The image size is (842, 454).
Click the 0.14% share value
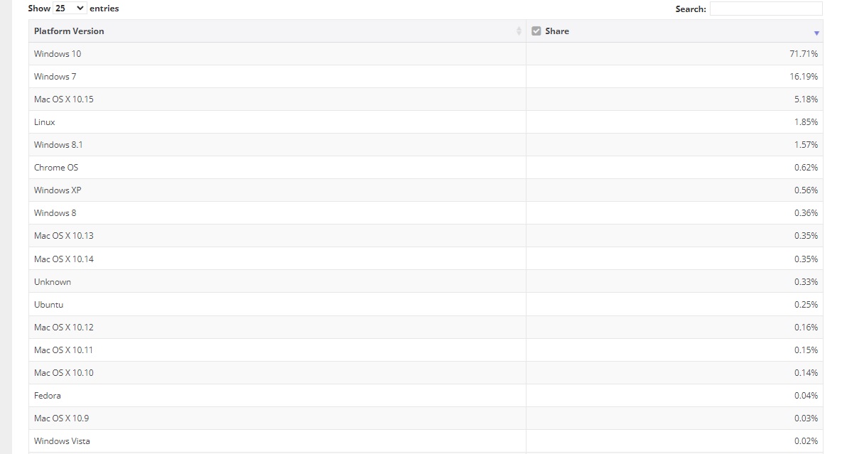tap(806, 372)
